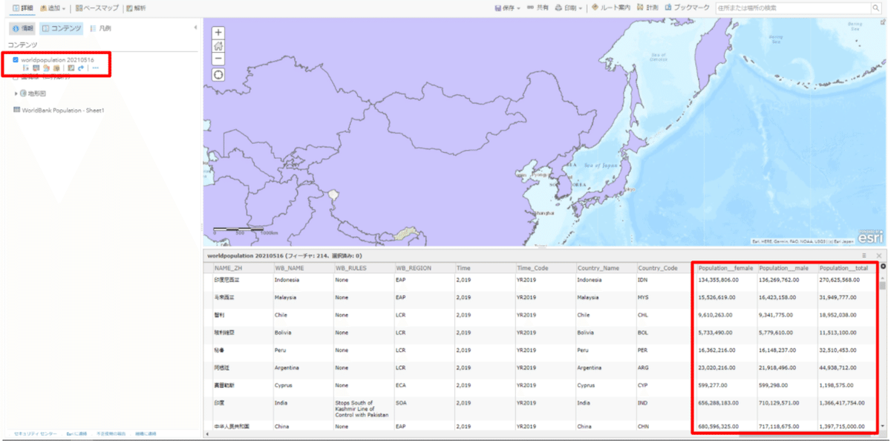Click Time_Code column header
The height and width of the screenshot is (441, 891).
tap(545, 267)
